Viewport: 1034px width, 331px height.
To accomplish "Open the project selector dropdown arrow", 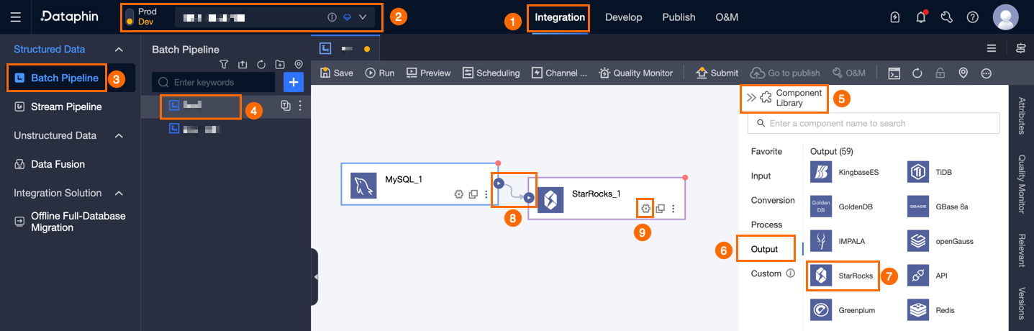I will [x=363, y=17].
